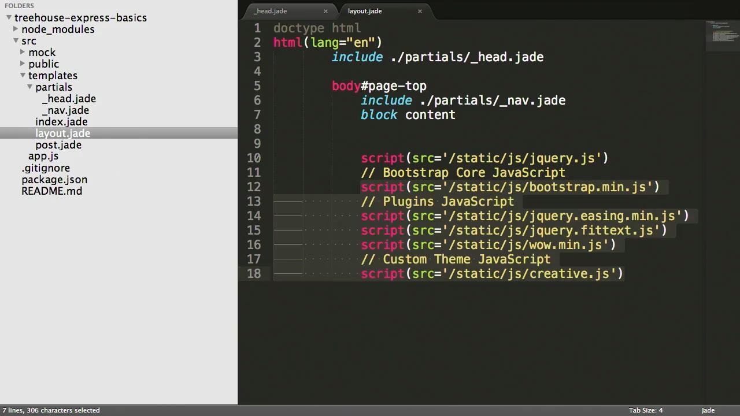Select layout.jade in the sidebar
This screenshot has width=740, height=416.
click(x=62, y=133)
